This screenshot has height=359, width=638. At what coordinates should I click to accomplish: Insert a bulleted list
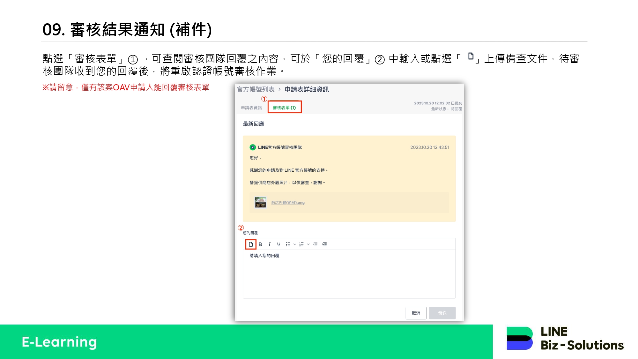[288, 244]
